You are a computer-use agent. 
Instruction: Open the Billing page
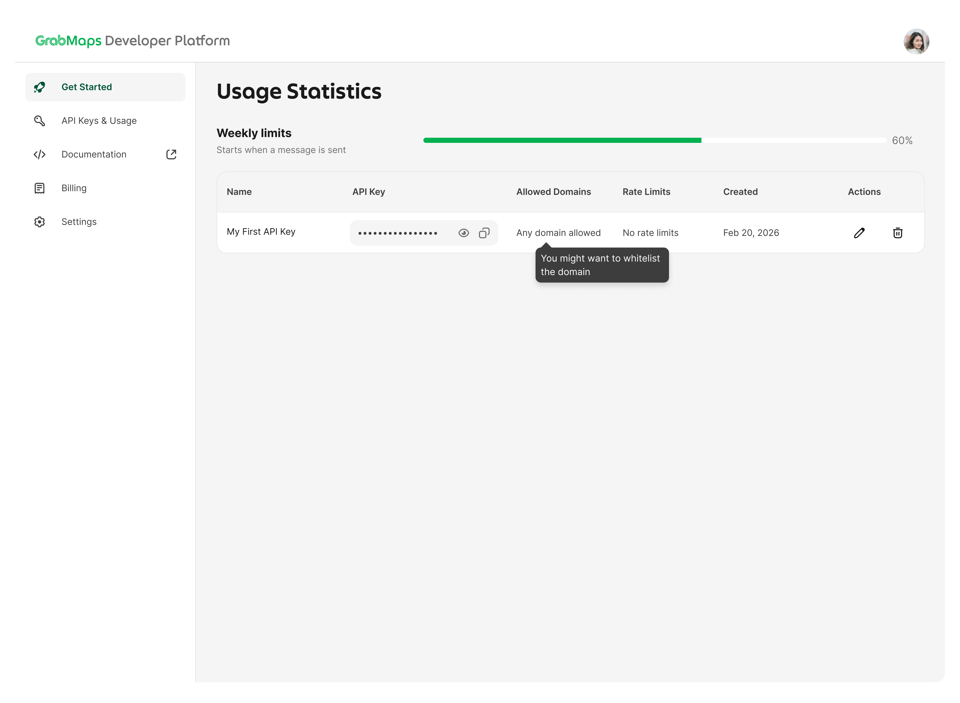point(74,188)
